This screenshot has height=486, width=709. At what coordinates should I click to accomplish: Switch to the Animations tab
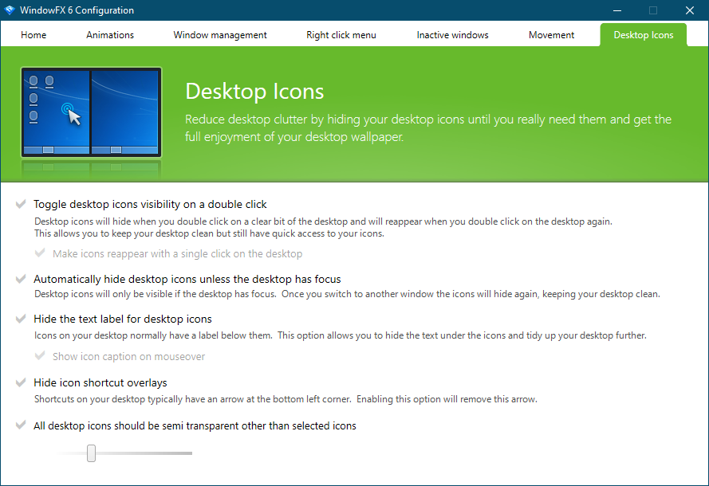pyautogui.click(x=110, y=35)
